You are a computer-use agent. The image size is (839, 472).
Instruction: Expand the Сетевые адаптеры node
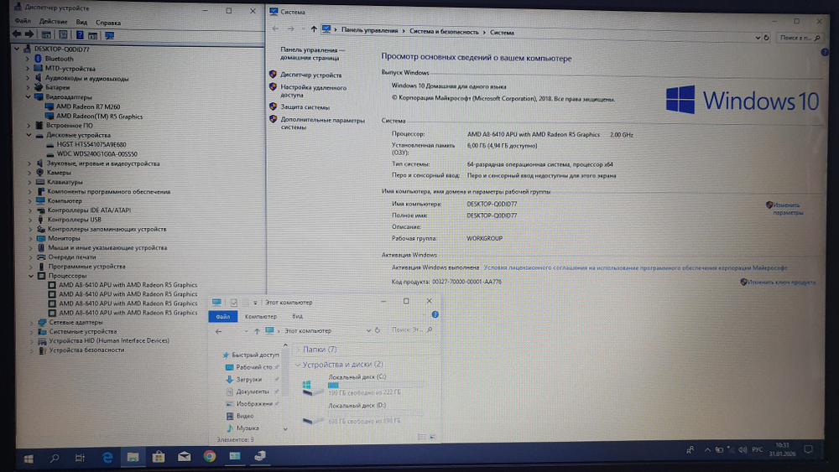pyautogui.click(x=32, y=322)
